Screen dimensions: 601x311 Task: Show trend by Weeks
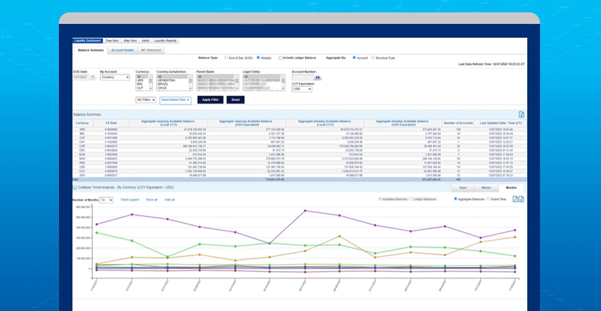tap(486, 188)
